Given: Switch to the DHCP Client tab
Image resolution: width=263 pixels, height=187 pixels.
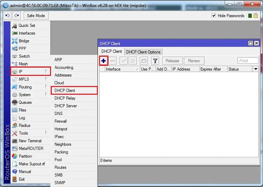Looking at the screenshot, I should tap(112, 51).
